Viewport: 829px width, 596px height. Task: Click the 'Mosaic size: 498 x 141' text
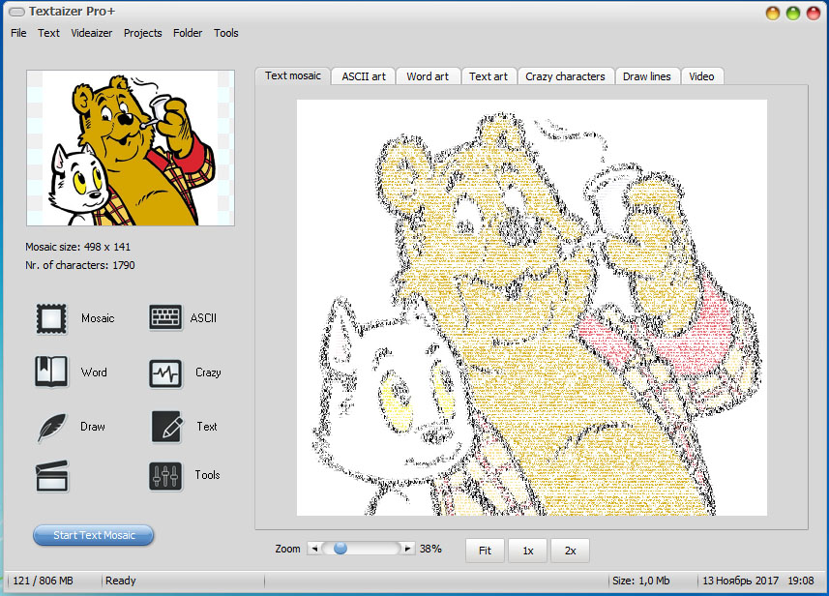(x=77, y=247)
